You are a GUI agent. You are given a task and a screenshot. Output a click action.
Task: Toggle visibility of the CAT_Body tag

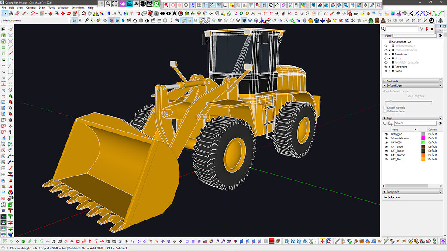(386, 159)
